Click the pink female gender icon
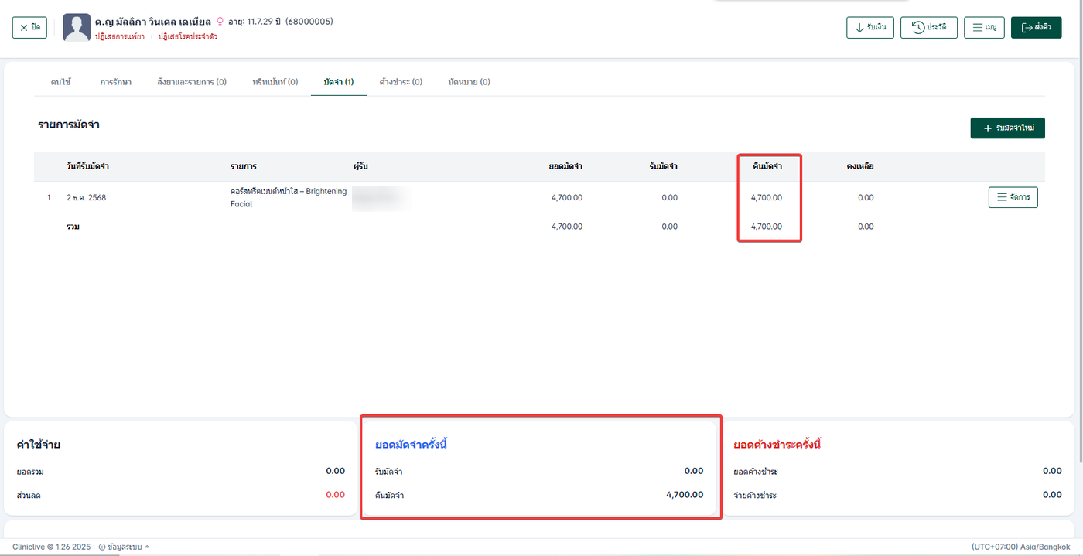The image size is (1083, 556). coord(220,22)
